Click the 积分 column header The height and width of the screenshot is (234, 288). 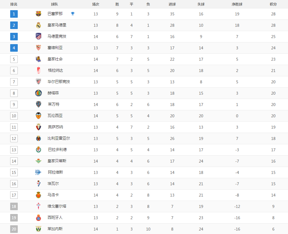[273, 4]
